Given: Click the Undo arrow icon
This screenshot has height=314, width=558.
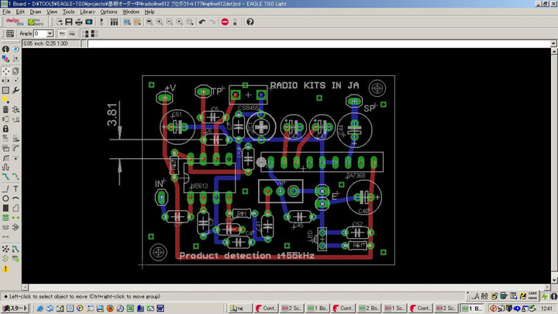Looking at the screenshot, I should [201, 22].
